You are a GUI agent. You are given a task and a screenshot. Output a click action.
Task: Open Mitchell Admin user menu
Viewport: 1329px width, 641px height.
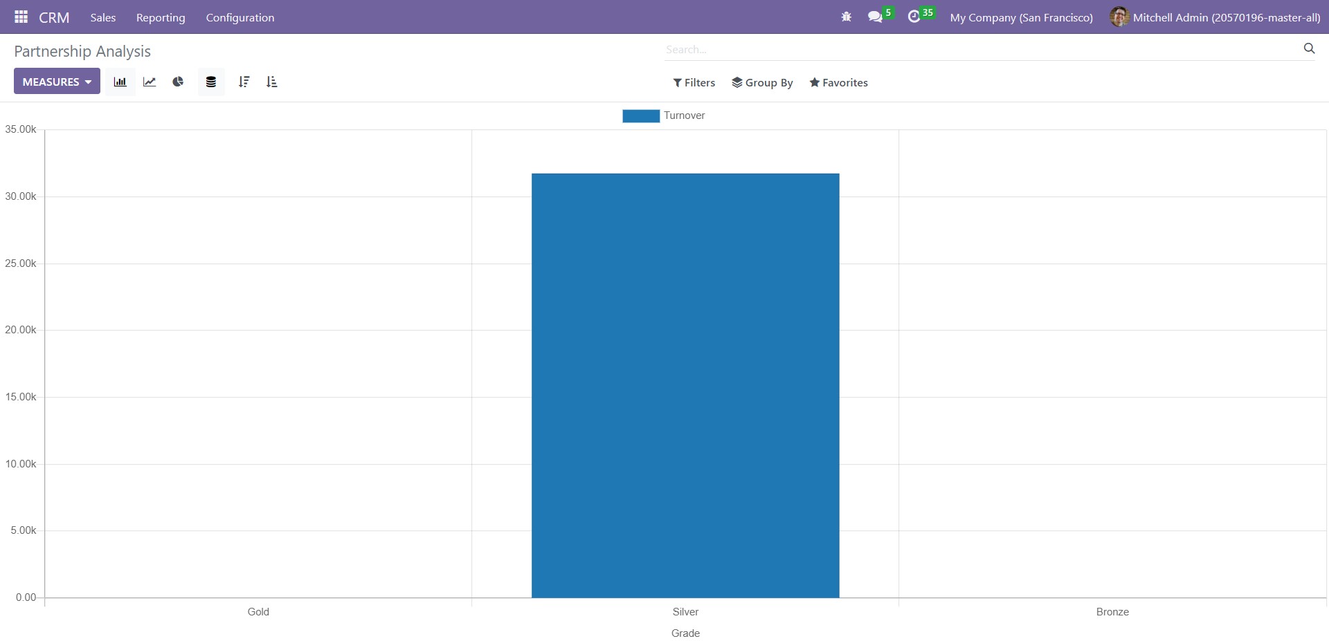point(1215,17)
